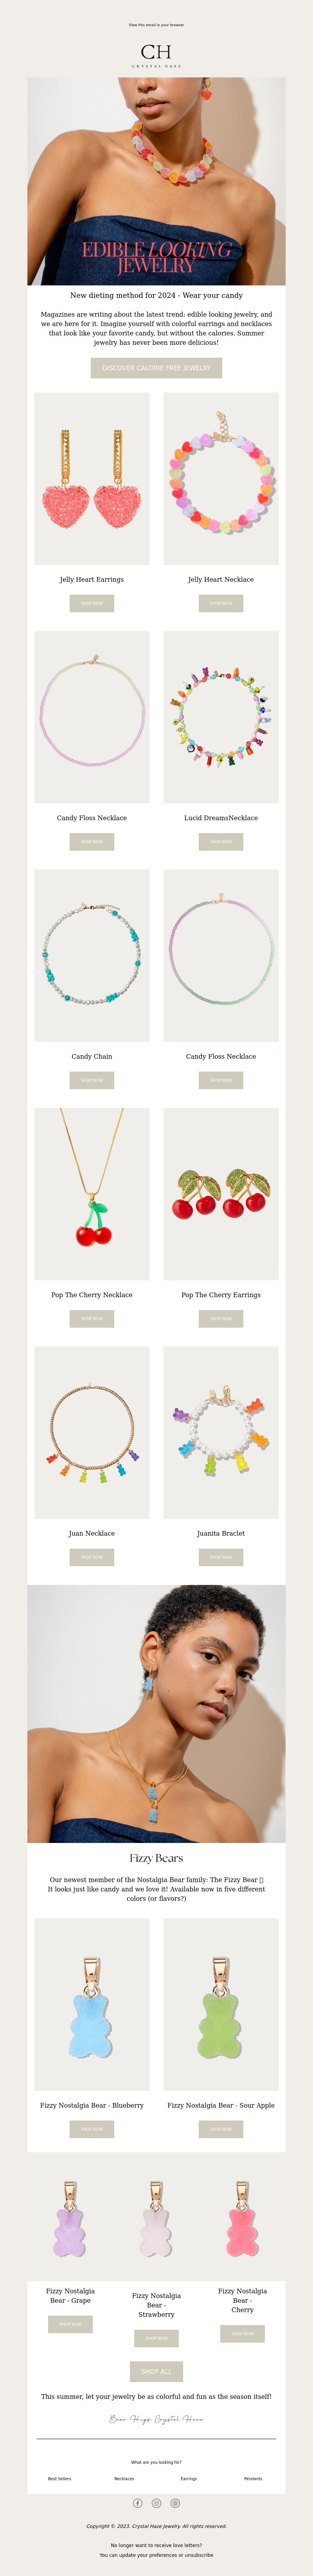Click the unsubscribe preferences link
The width and height of the screenshot is (313, 2576).
(x=156, y=2555)
